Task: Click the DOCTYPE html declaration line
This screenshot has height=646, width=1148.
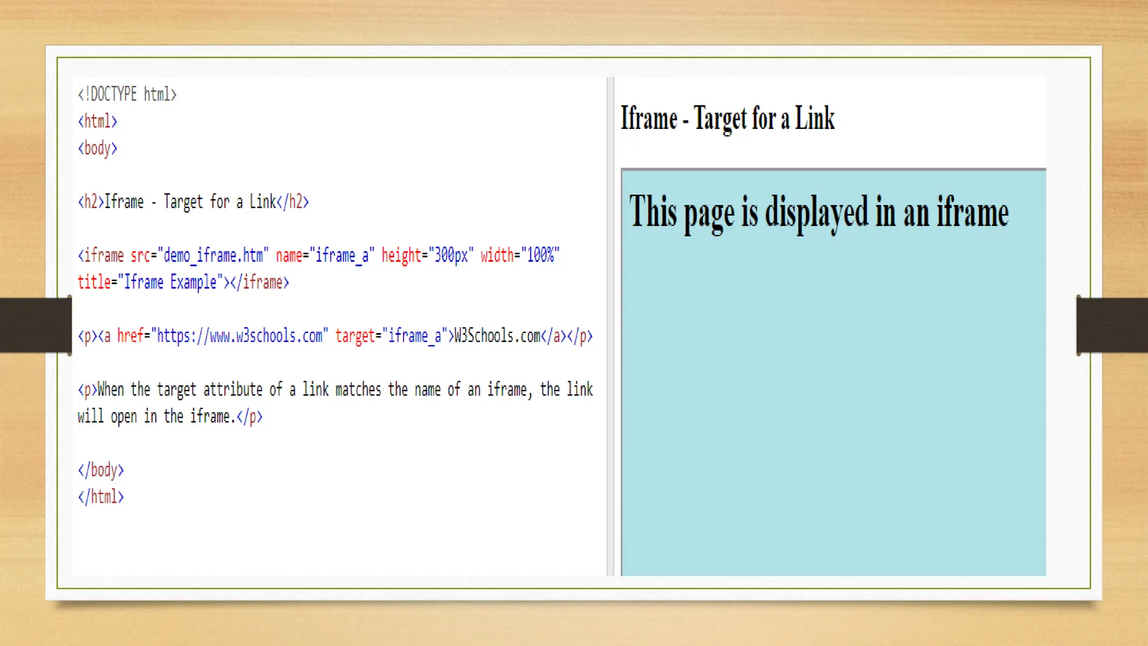Action: tap(127, 94)
